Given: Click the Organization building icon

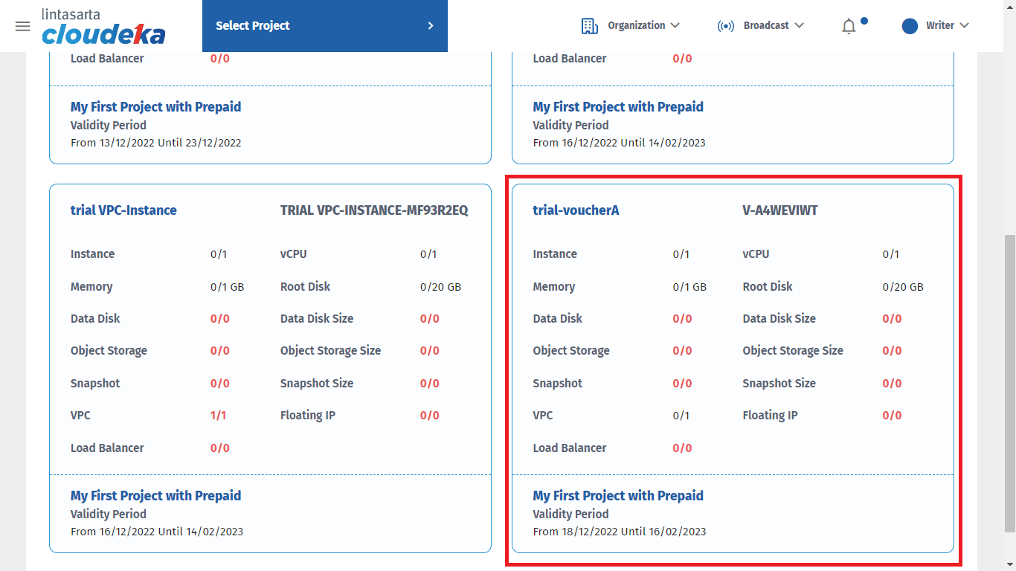Looking at the screenshot, I should (x=589, y=26).
